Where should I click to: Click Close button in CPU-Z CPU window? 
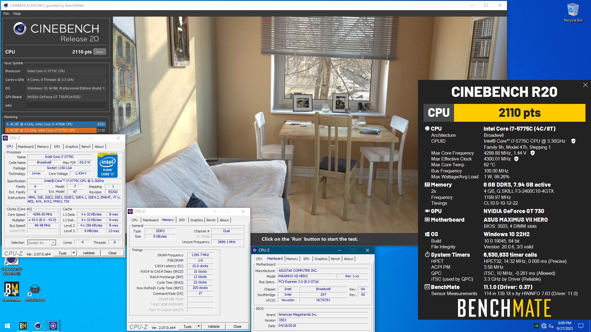pyautogui.click(x=112, y=253)
